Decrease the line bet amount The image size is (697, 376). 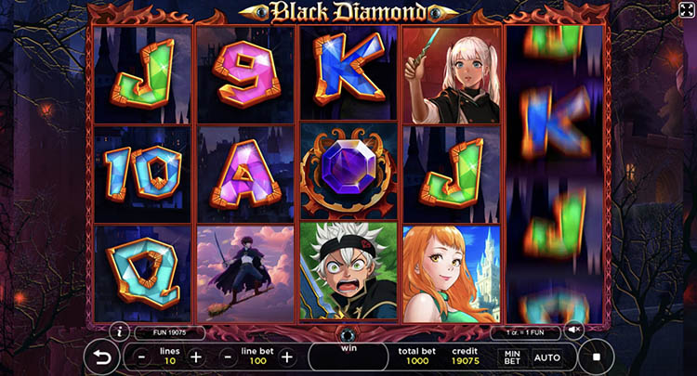click(x=228, y=357)
